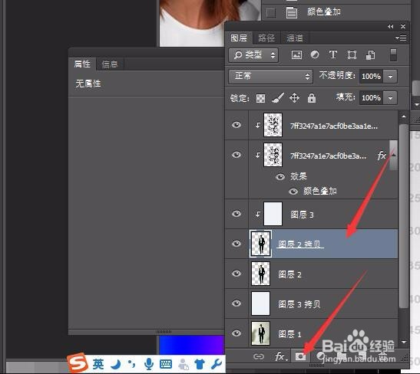Filter layers by shape layer type
The height and width of the screenshot is (374, 420).
352,55
